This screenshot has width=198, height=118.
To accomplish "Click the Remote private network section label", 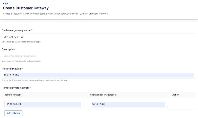I will click(x=16, y=88).
